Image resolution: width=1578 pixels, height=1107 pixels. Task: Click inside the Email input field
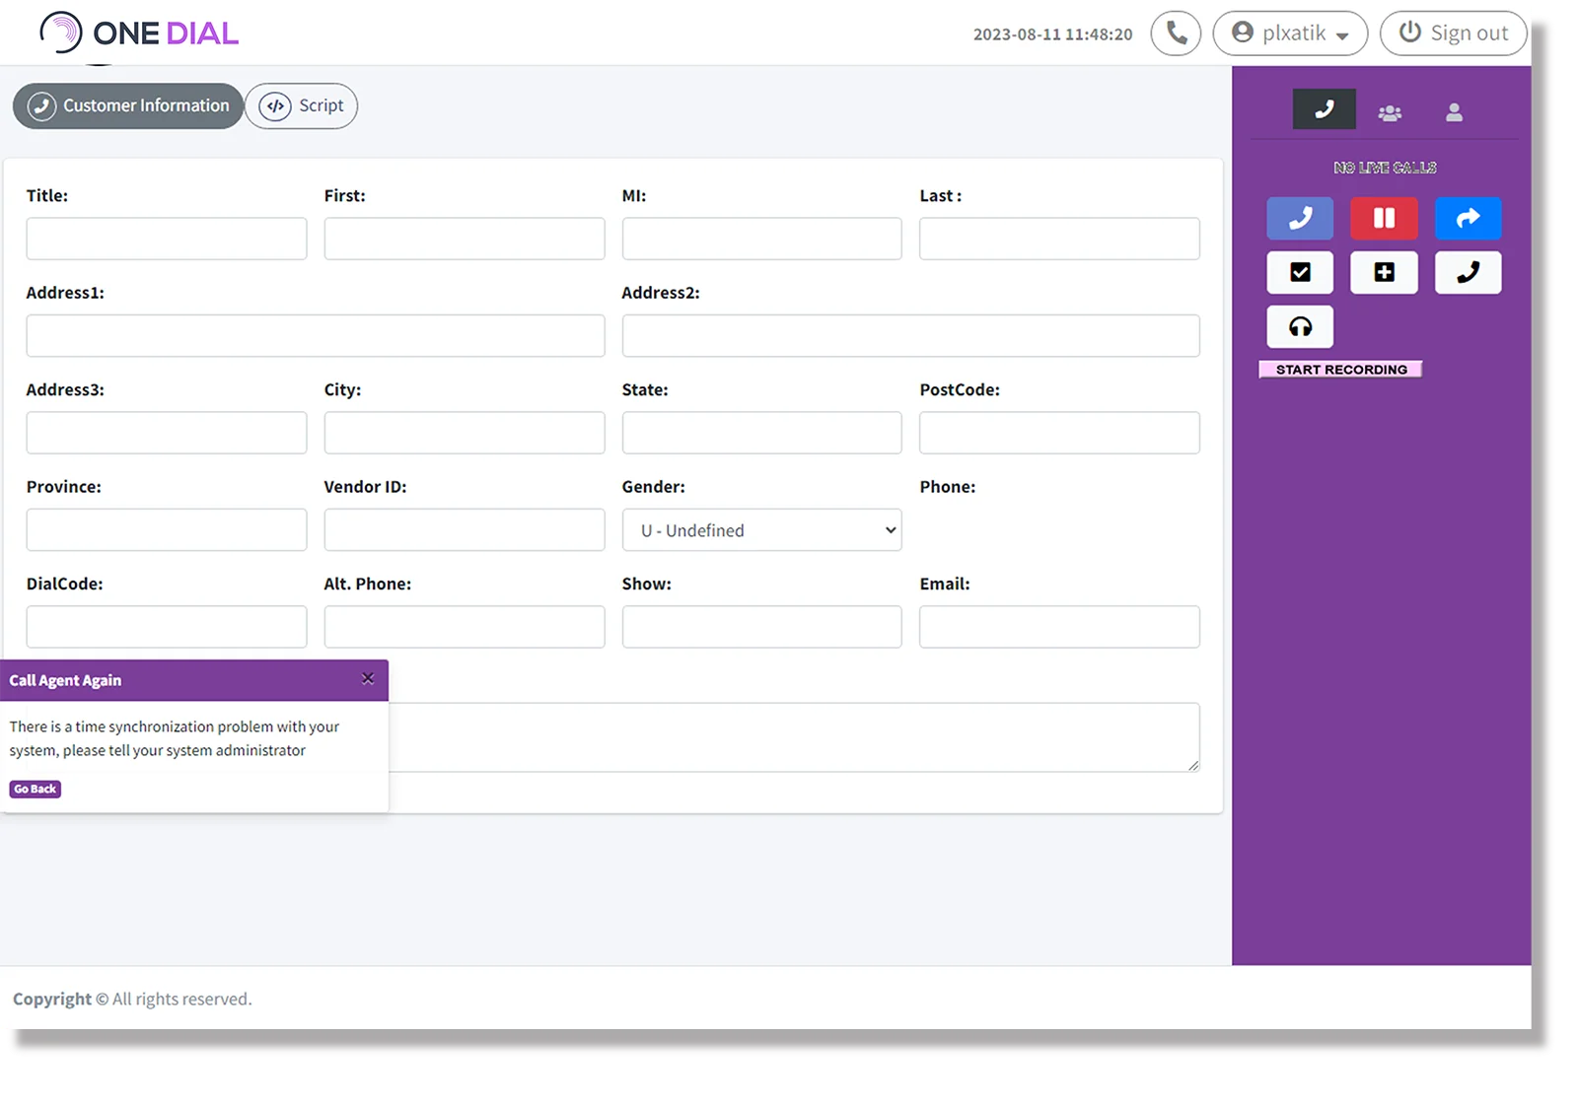(1059, 626)
